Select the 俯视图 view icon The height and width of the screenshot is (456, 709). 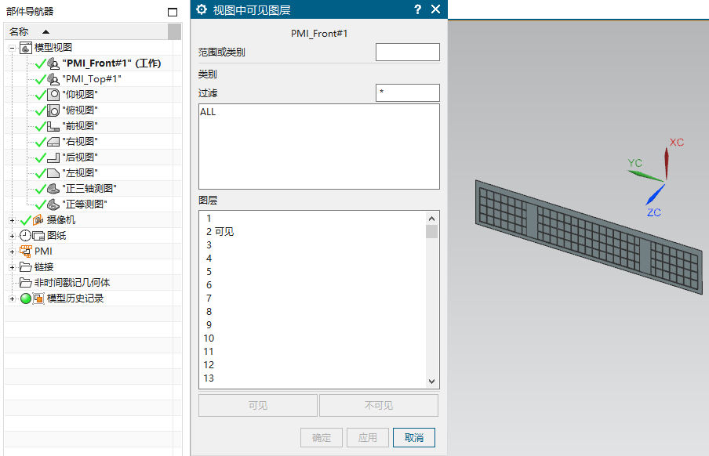click(x=53, y=110)
